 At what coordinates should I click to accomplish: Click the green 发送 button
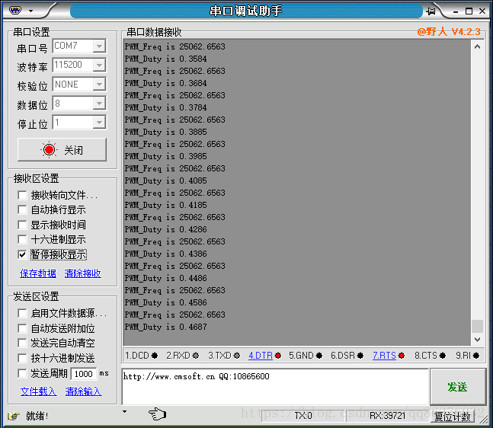[458, 387]
